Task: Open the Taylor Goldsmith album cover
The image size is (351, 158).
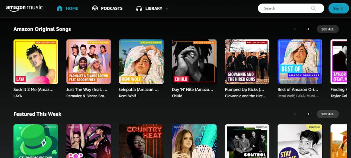Action: [339, 62]
